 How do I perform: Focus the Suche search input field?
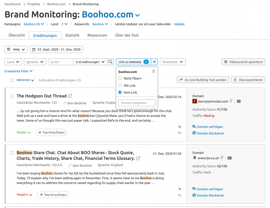[61, 62]
